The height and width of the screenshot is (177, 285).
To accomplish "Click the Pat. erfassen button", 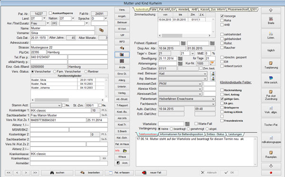I will (119, 173).
